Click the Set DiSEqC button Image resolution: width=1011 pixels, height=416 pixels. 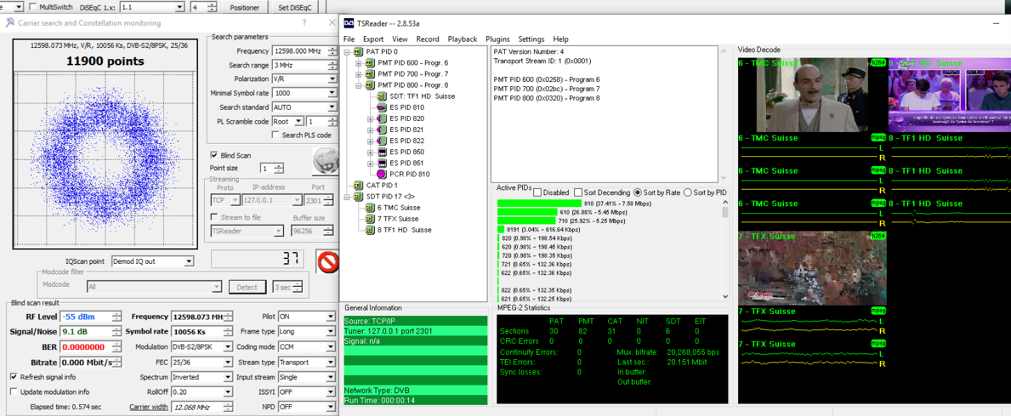(x=294, y=8)
